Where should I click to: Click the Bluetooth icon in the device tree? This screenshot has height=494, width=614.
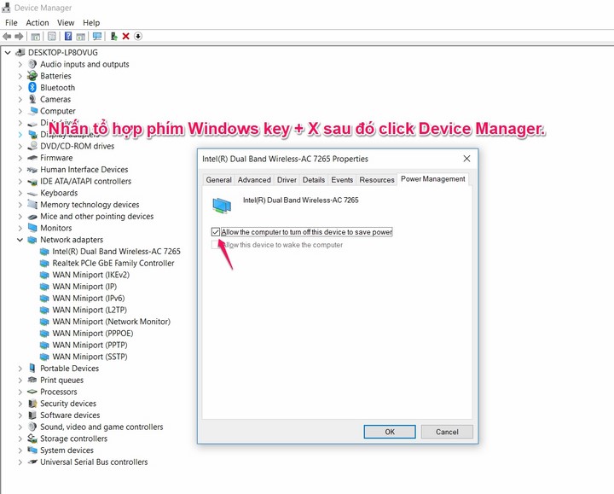32,88
